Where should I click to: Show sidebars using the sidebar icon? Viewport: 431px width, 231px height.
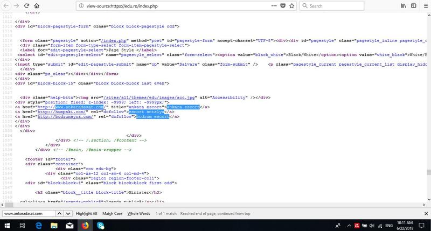click(413, 6)
